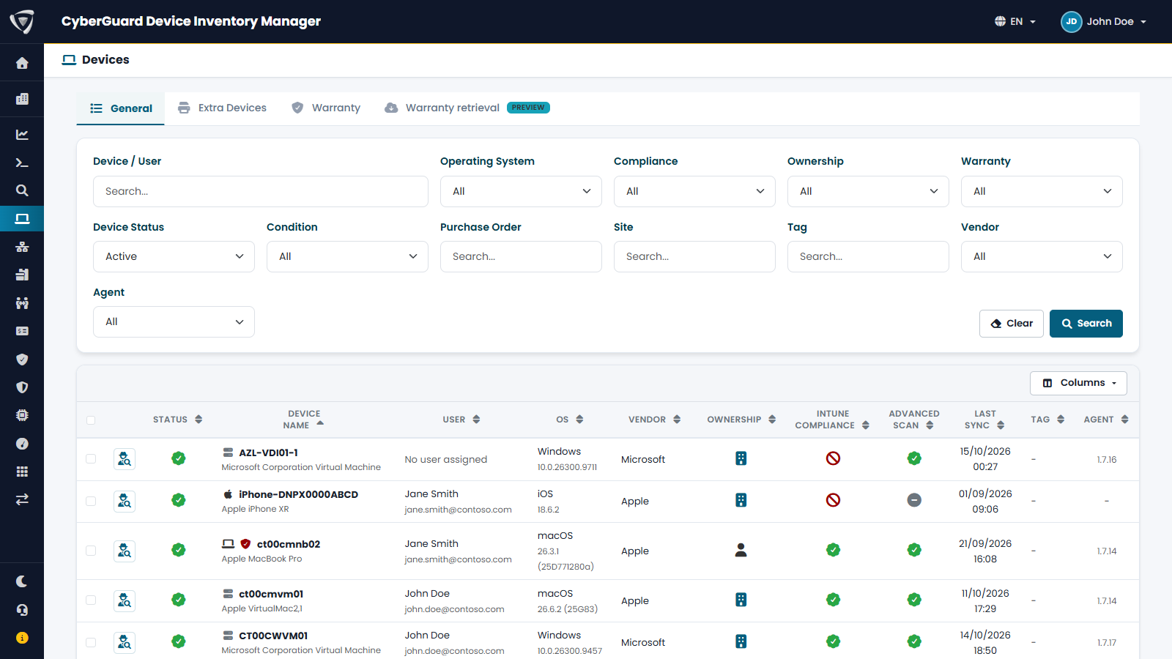Open the Device Status dropdown
1172x659 pixels.
pyautogui.click(x=174, y=256)
